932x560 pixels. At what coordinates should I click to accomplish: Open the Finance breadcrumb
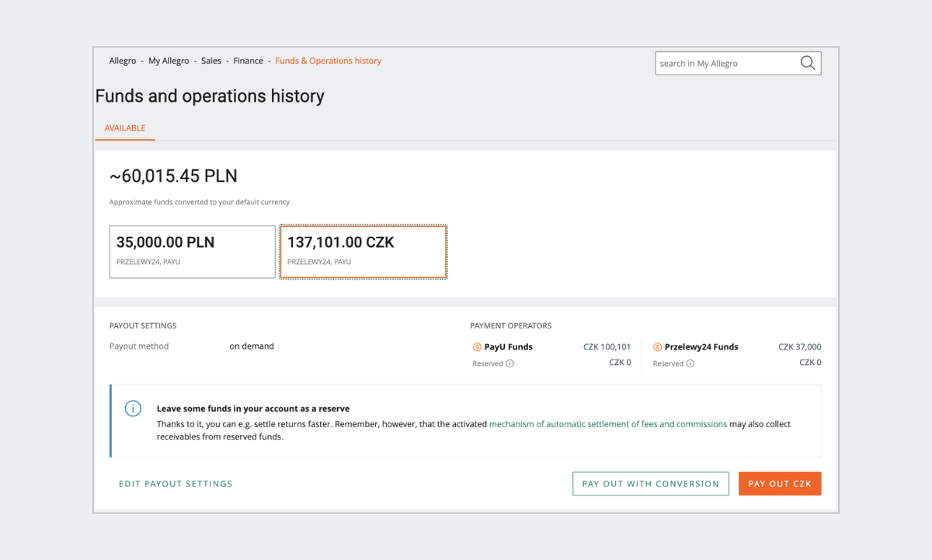point(249,61)
